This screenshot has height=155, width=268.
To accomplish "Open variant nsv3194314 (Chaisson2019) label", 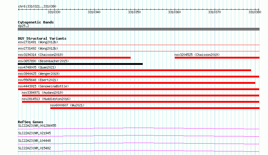I will pyautogui.click(x=41, y=55).
